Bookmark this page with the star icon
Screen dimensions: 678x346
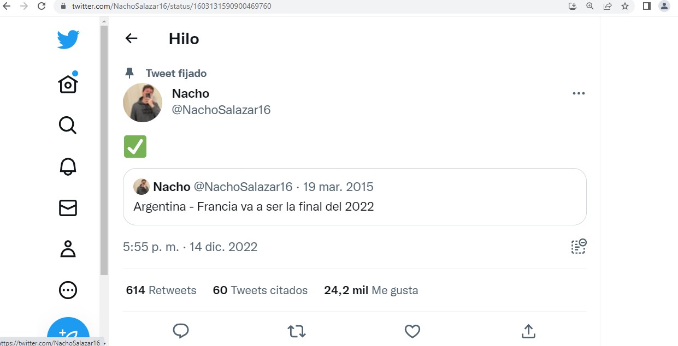coord(625,7)
